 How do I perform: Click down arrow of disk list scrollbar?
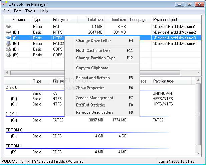click(198, 153)
